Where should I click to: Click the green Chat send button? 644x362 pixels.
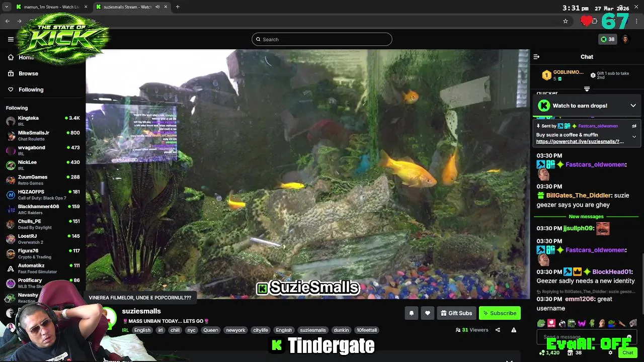(627, 353)
